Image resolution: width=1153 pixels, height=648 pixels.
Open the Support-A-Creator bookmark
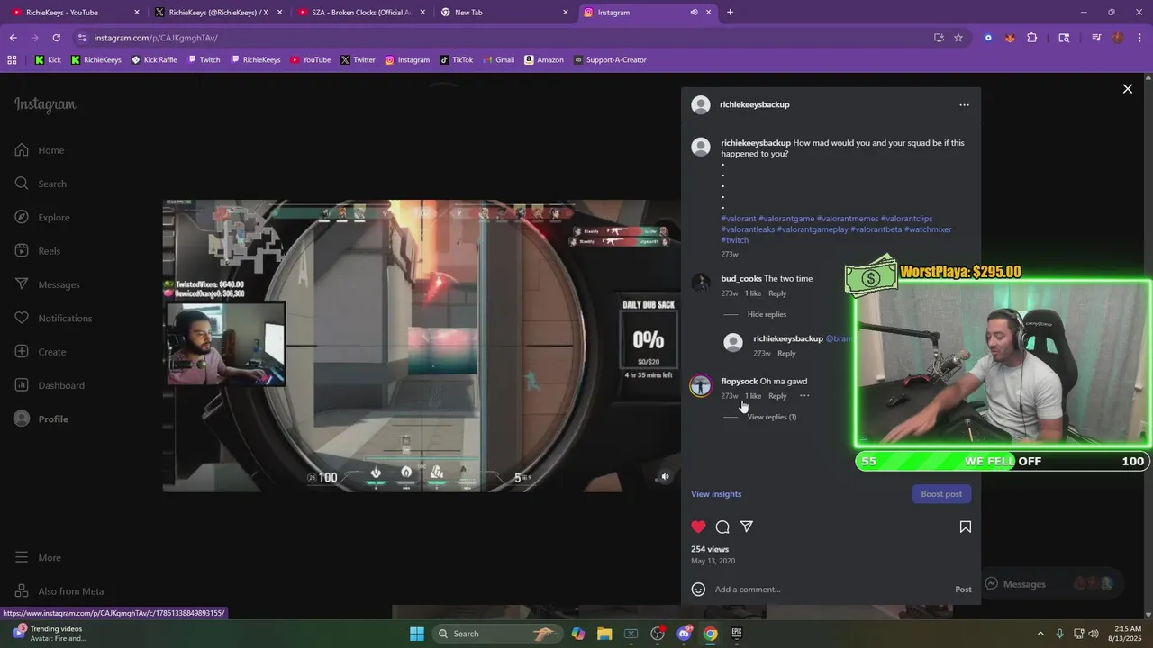click(610, 60)
